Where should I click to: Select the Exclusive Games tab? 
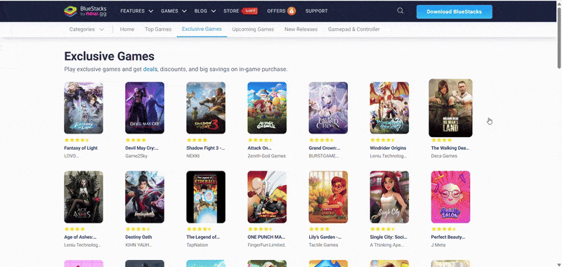tap(202, 29)
